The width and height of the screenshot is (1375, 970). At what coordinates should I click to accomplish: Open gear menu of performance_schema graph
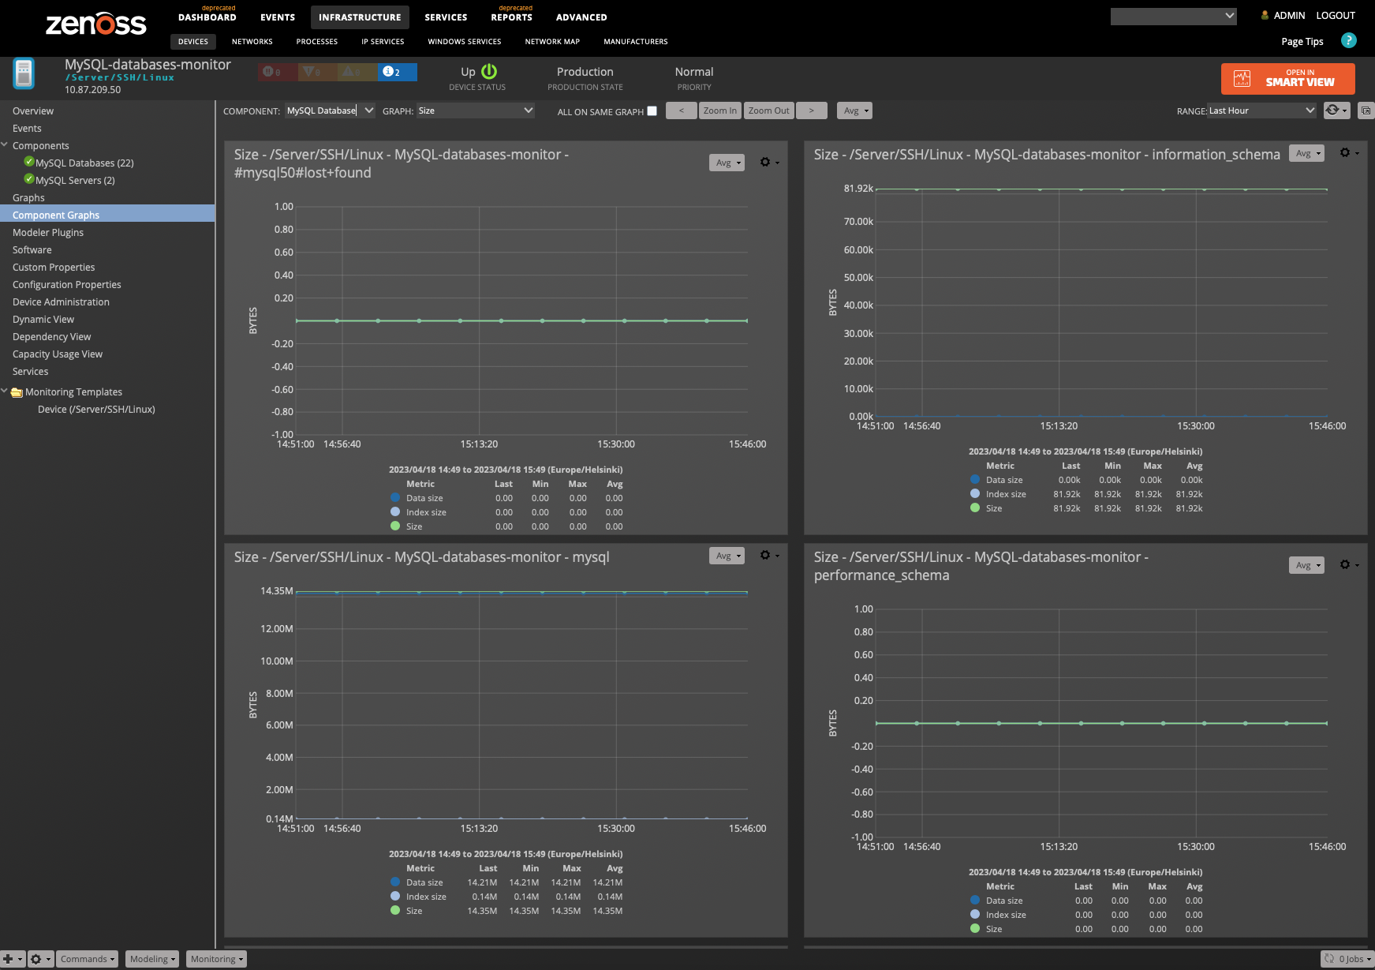tap(1349, 564)
